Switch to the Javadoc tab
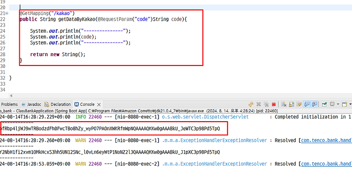The height and width of the screenshot is (176, 352). point(31,104)
